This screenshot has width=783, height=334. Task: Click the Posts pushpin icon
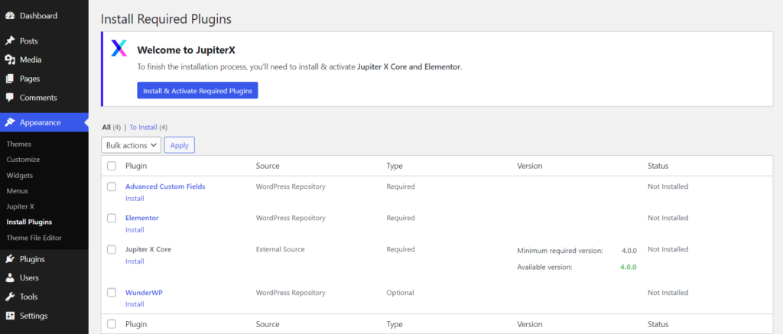[x=9, y=41]
